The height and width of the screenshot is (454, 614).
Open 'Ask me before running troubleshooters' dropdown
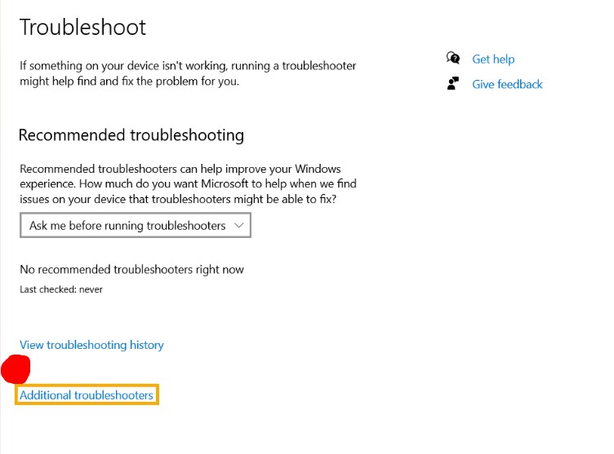135,225
